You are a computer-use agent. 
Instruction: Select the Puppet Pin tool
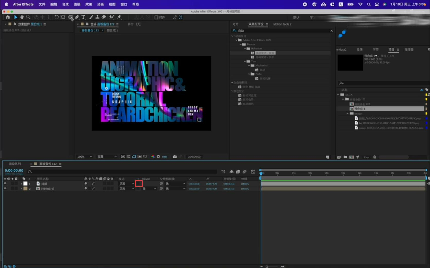pos(119,17)
